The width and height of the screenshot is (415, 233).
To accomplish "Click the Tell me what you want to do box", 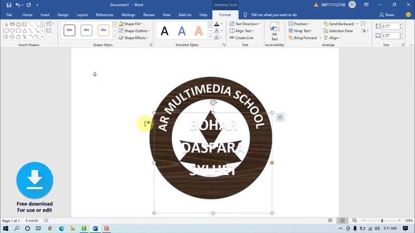I will click(274, 15).
